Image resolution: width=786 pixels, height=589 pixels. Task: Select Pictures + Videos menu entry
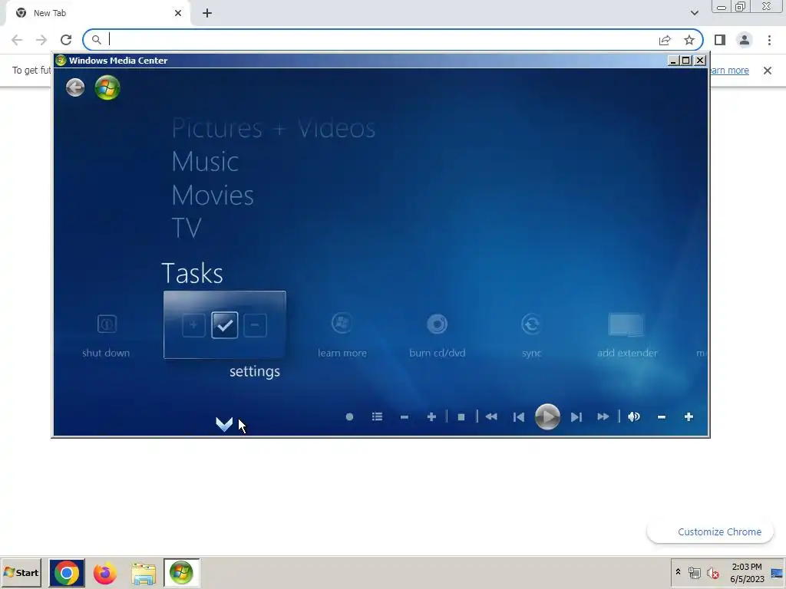[273, 128]
